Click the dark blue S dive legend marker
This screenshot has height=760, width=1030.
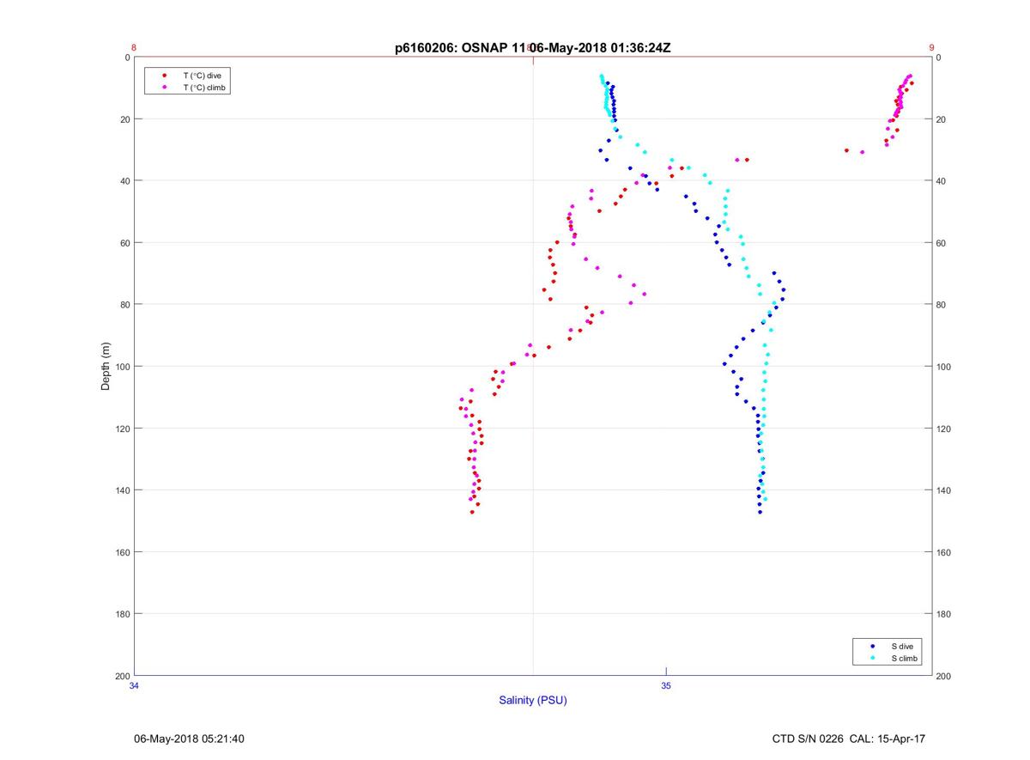(872, 646)
